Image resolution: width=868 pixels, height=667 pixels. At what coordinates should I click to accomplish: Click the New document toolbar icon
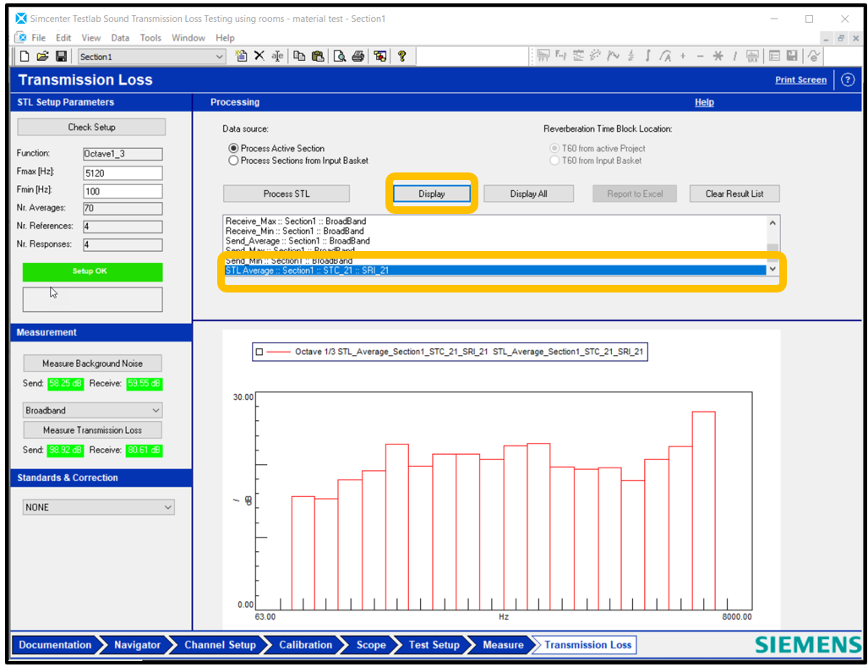tap(25, 57)
